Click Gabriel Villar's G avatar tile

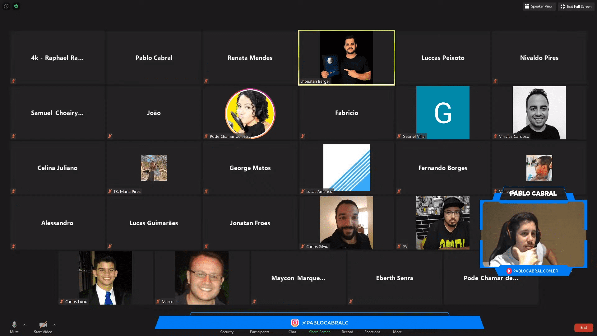point(443,113)
